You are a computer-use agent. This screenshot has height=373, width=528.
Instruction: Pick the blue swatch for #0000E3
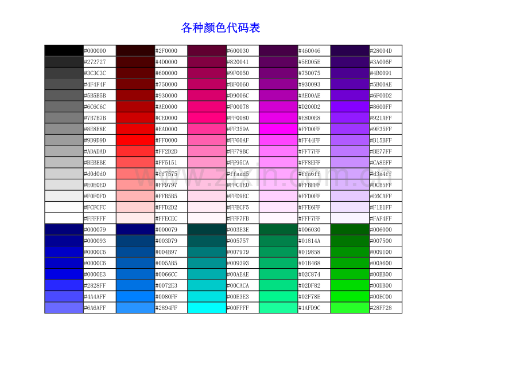(x=64, y=274)
